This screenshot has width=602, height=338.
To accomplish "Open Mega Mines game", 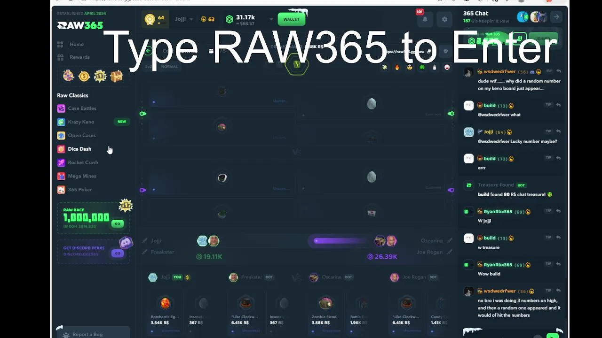I will 82,176.
